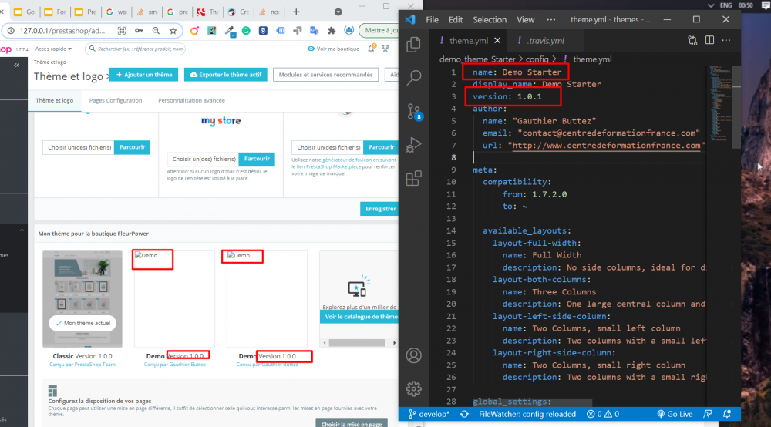Viewport: 771px width, 427px height.
Task: Open the VS Code Explorer panel
Action: [414, 44]
